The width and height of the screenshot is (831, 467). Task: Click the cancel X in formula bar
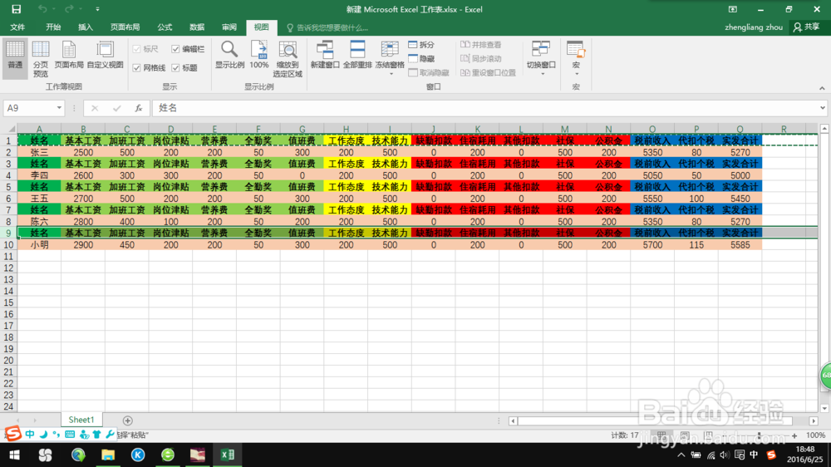(x=95, y=108)
